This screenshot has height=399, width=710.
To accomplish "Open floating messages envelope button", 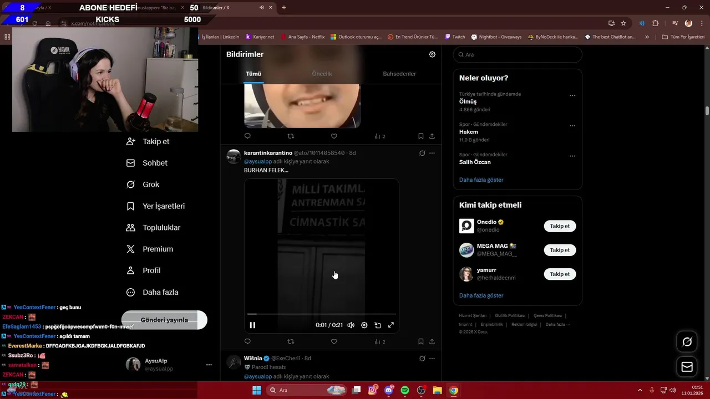I will click(687, 367).
